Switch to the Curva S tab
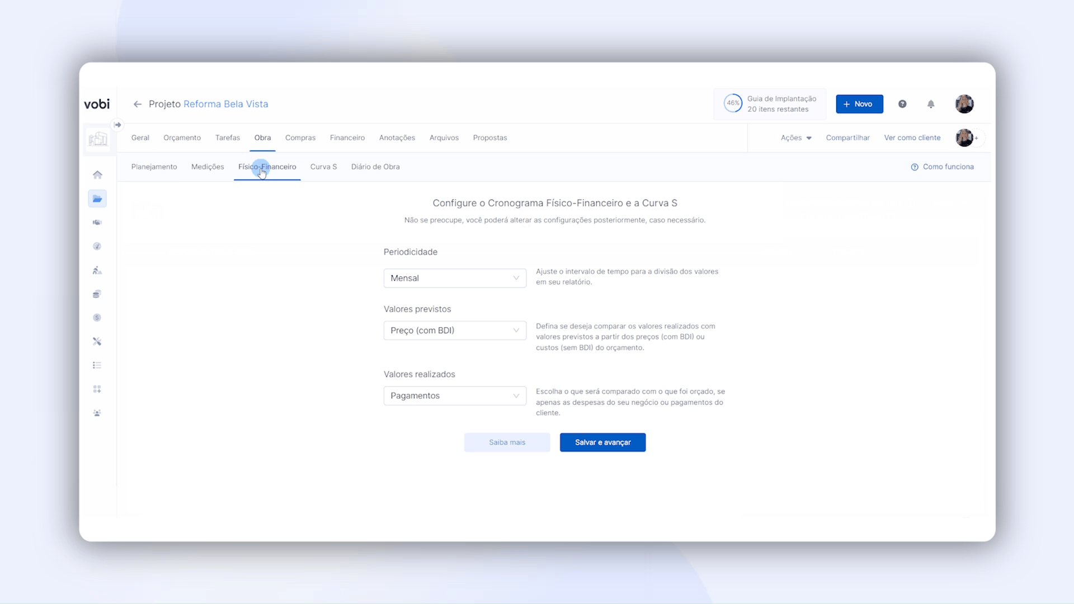Screen dimensions: 1074x604 [x=323, y=167]
